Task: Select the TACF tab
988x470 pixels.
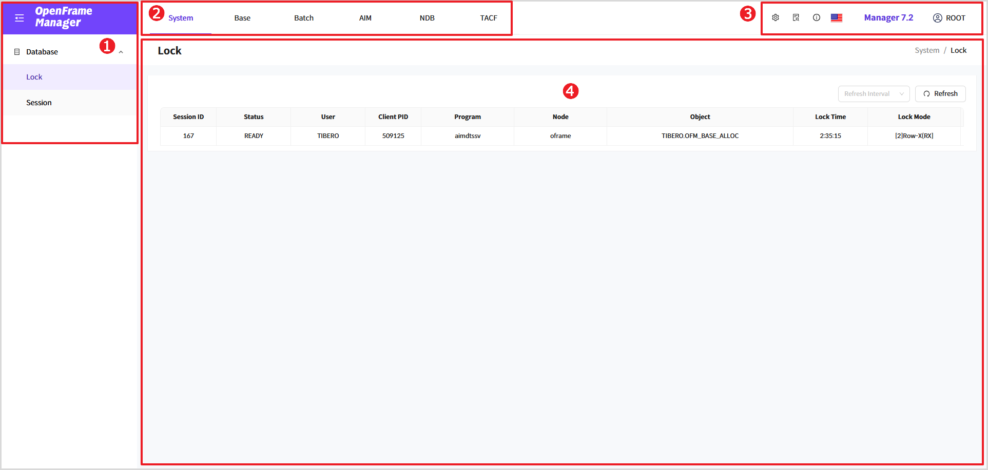Action: tap(489, 18)
